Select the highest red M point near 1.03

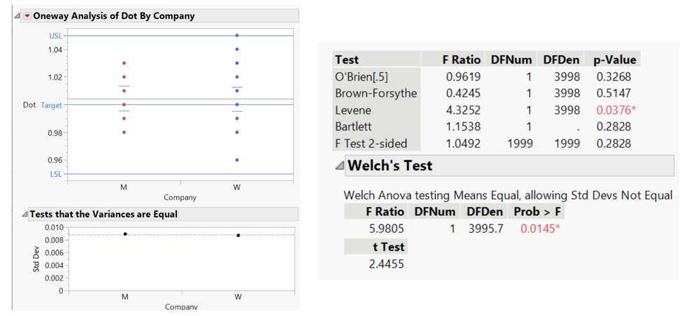pos(124,63)
